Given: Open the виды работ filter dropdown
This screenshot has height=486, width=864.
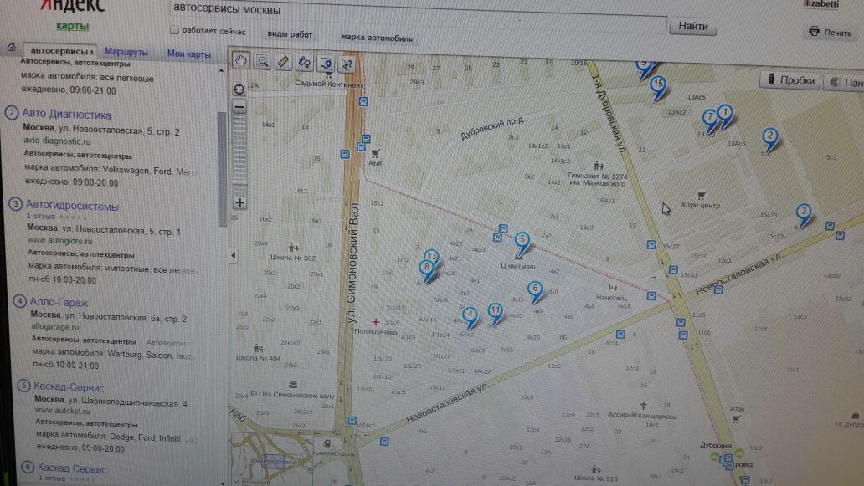Looking at the screenshot, I should tap(290, 34).
